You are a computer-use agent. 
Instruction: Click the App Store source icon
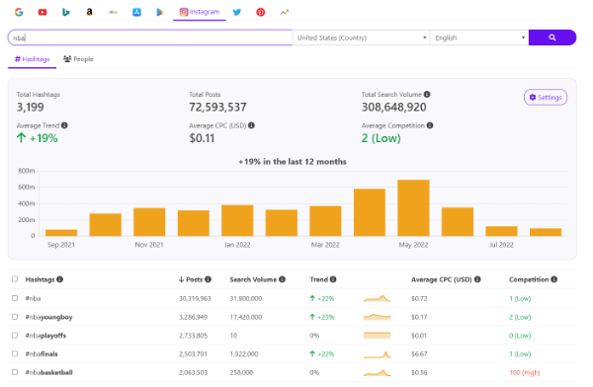pyautogui.click(x=136, y=12)
